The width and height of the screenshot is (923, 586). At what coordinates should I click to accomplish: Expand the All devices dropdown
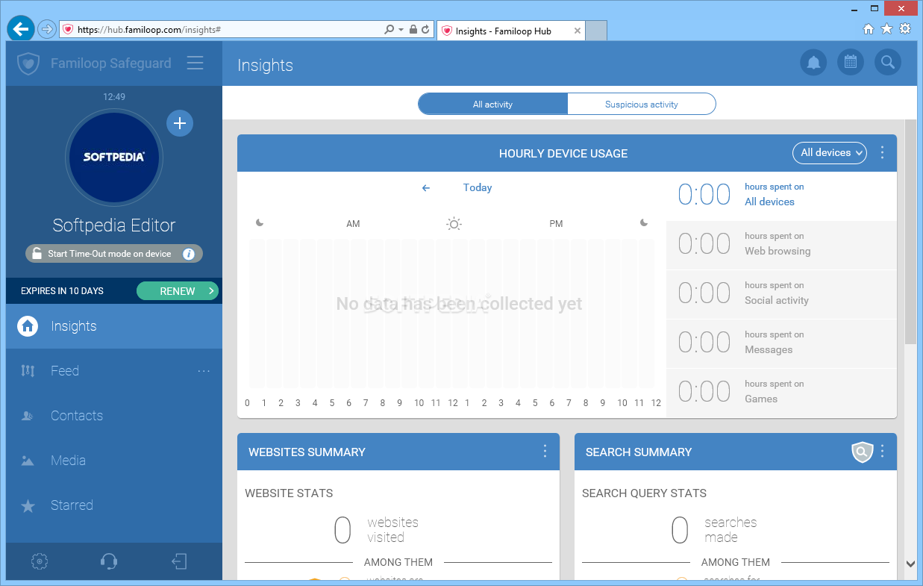coord(830,153)
